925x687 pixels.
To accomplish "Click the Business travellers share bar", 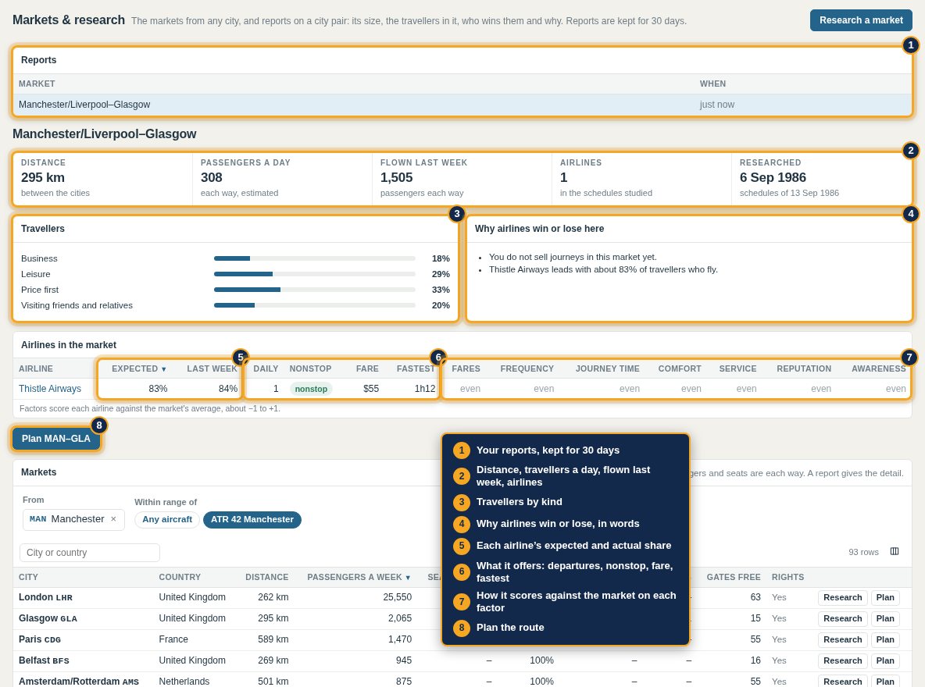I will click(314, 258).
